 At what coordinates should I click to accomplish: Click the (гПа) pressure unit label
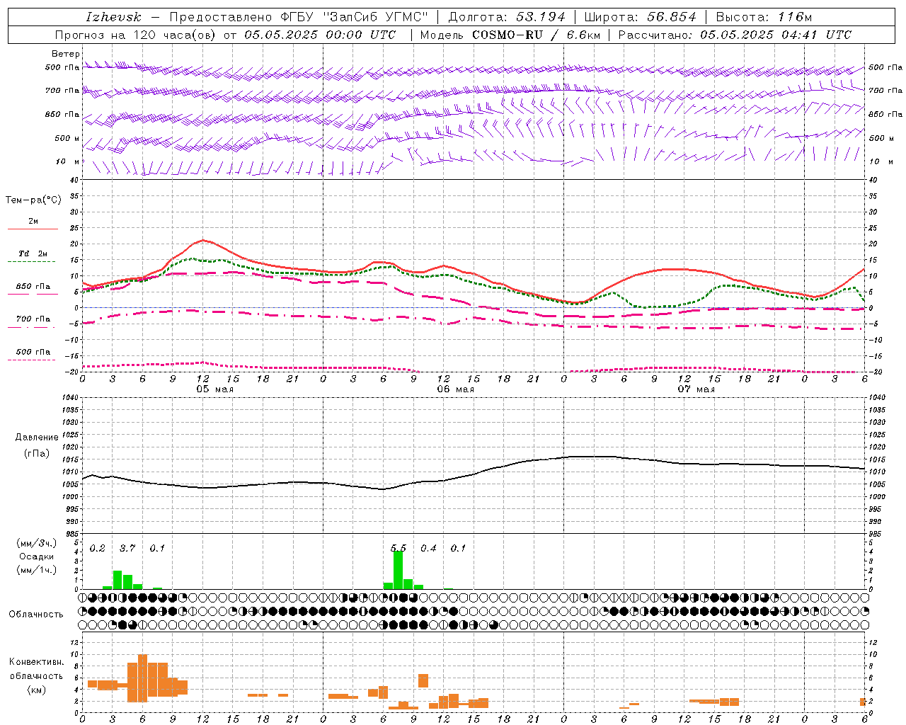[x=37, y=454]
